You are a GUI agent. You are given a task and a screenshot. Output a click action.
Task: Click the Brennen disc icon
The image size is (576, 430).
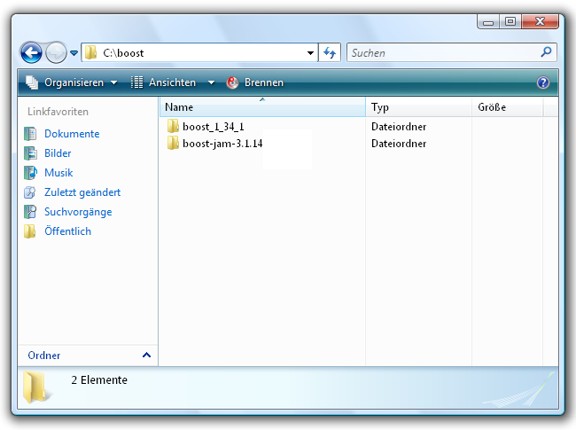point(232,82)
